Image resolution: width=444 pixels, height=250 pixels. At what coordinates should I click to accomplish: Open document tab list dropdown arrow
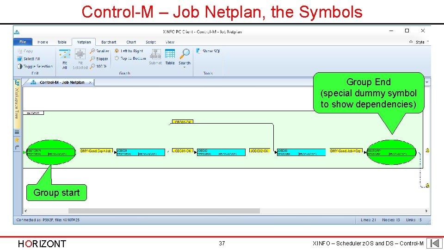[427, 82]
